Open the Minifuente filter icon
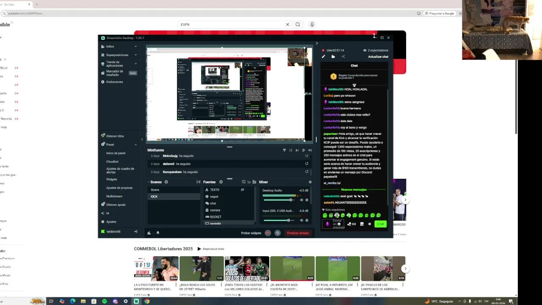Screen dimensions: 542x305 (x=284, y=150)
